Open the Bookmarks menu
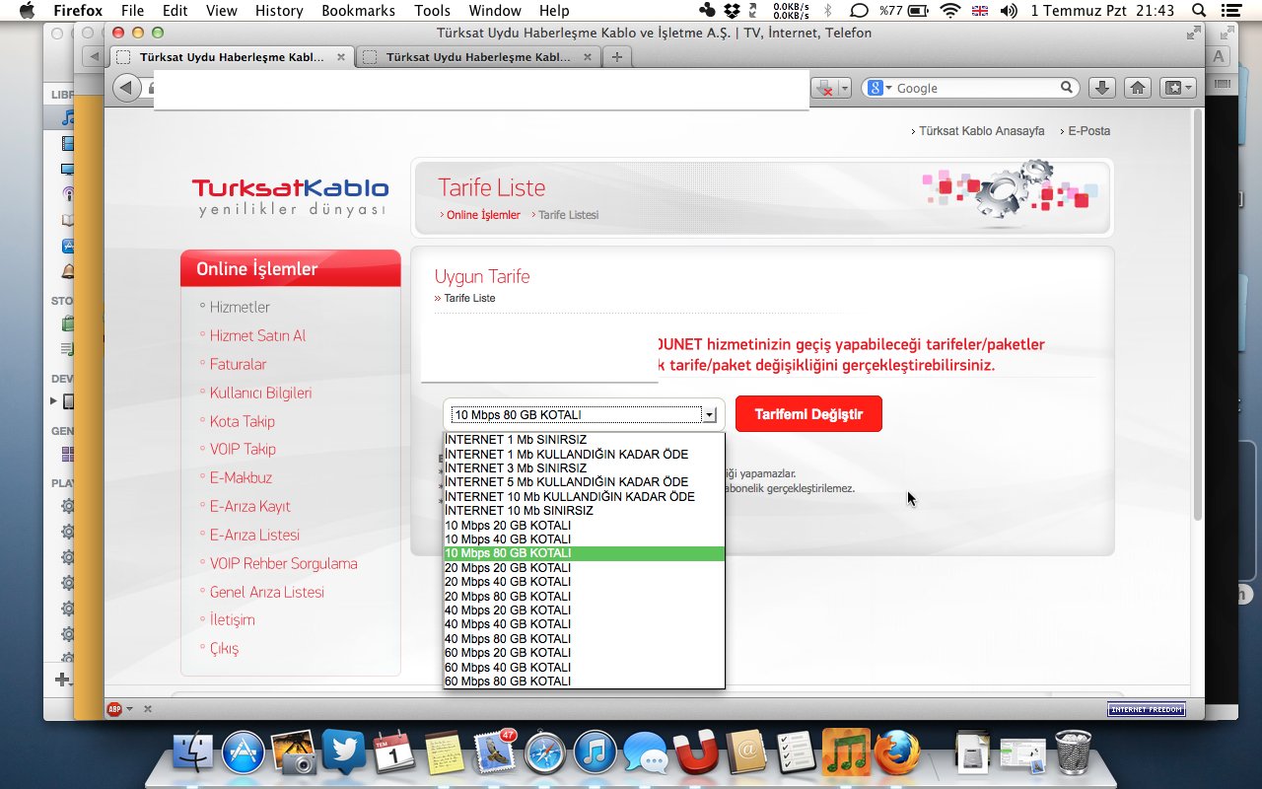Image resolution: width=1262 pixels, height=789 pixels. [358, 11]
